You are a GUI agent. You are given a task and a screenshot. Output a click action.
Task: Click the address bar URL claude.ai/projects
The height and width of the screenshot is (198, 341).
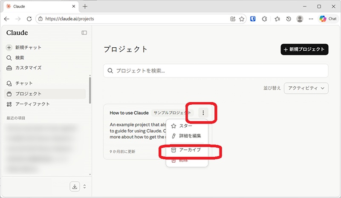69,19
